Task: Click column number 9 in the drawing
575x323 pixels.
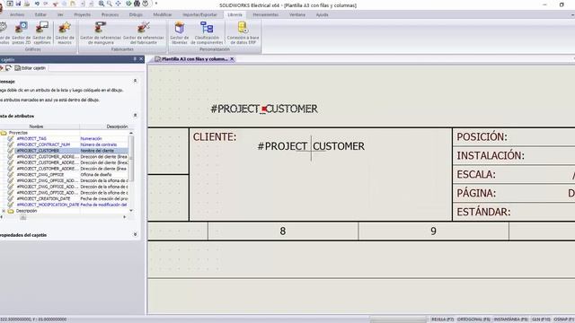Action: coord(433,231)
